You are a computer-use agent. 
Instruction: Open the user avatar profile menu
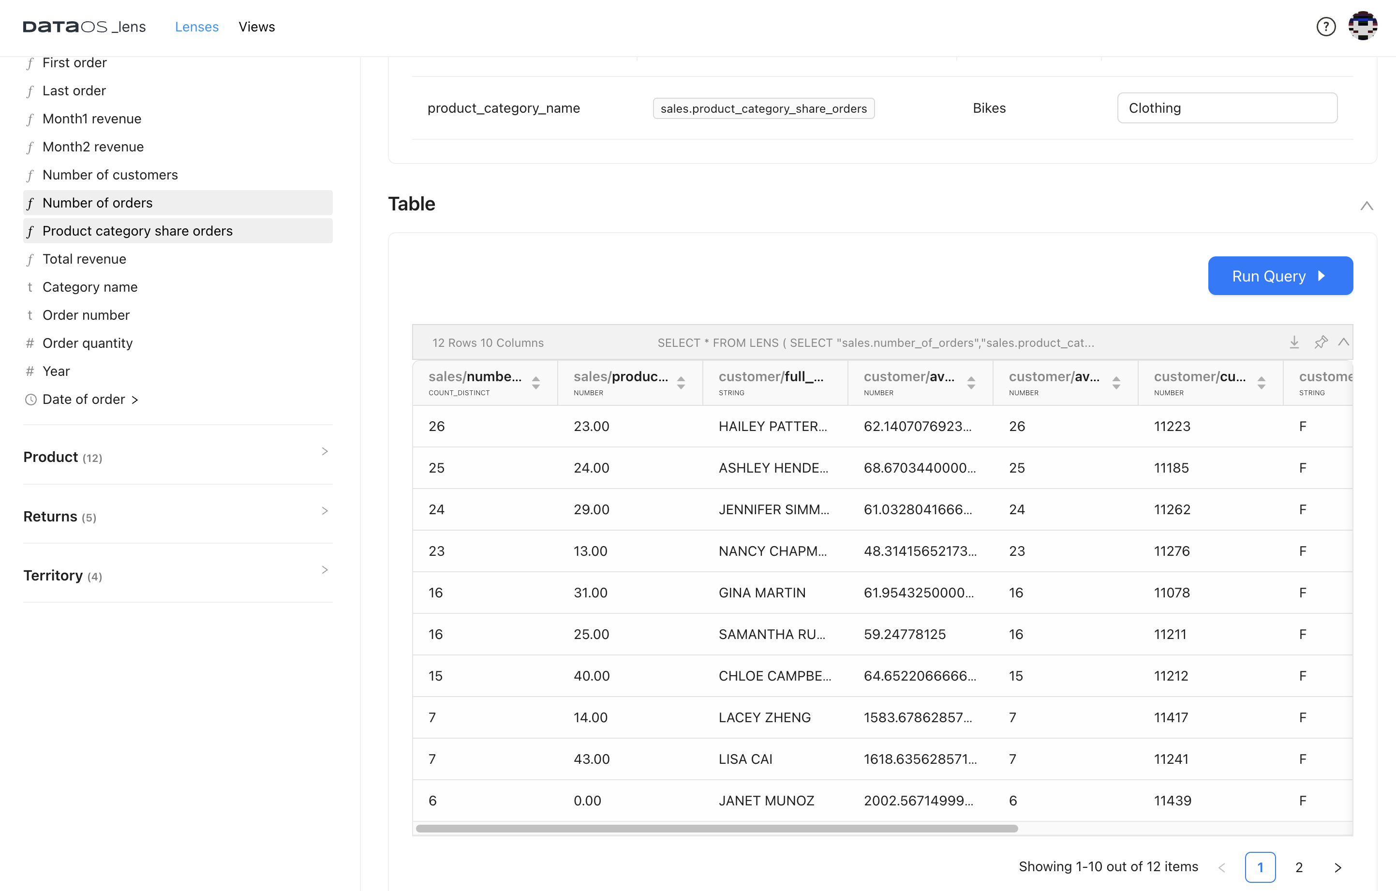click(1362, 26)
